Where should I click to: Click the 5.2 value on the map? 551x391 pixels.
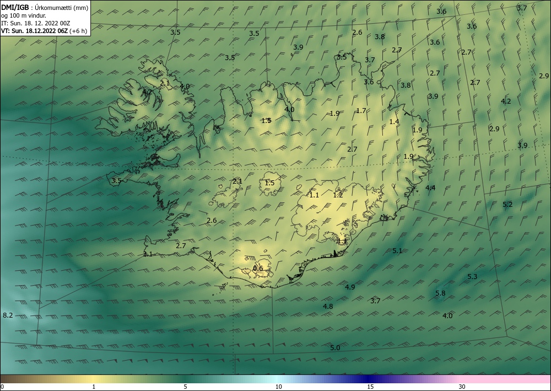tap(507, 204)
